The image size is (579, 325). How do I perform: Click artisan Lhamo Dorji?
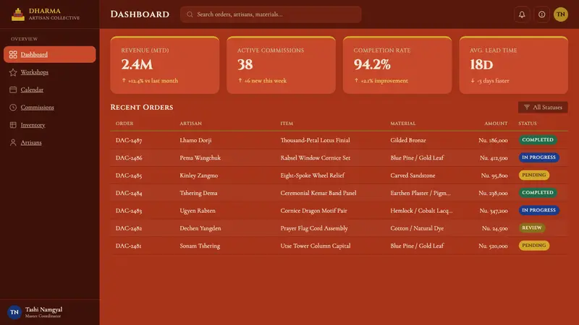(195, 140)
